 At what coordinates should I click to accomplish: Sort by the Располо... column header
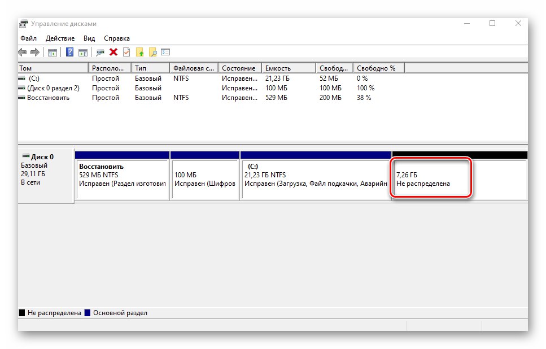(x=110, y=68)
